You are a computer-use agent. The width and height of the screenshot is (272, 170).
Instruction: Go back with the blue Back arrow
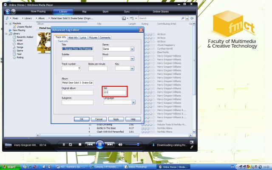8,11
